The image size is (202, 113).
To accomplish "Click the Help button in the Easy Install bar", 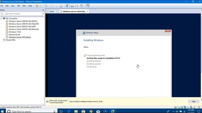I will [x=193, y=101].
